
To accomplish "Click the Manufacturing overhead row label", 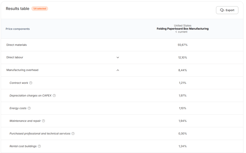I will [22, 70].
